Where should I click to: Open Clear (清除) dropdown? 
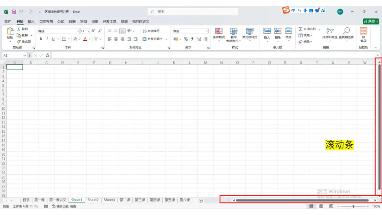[306, 42]
